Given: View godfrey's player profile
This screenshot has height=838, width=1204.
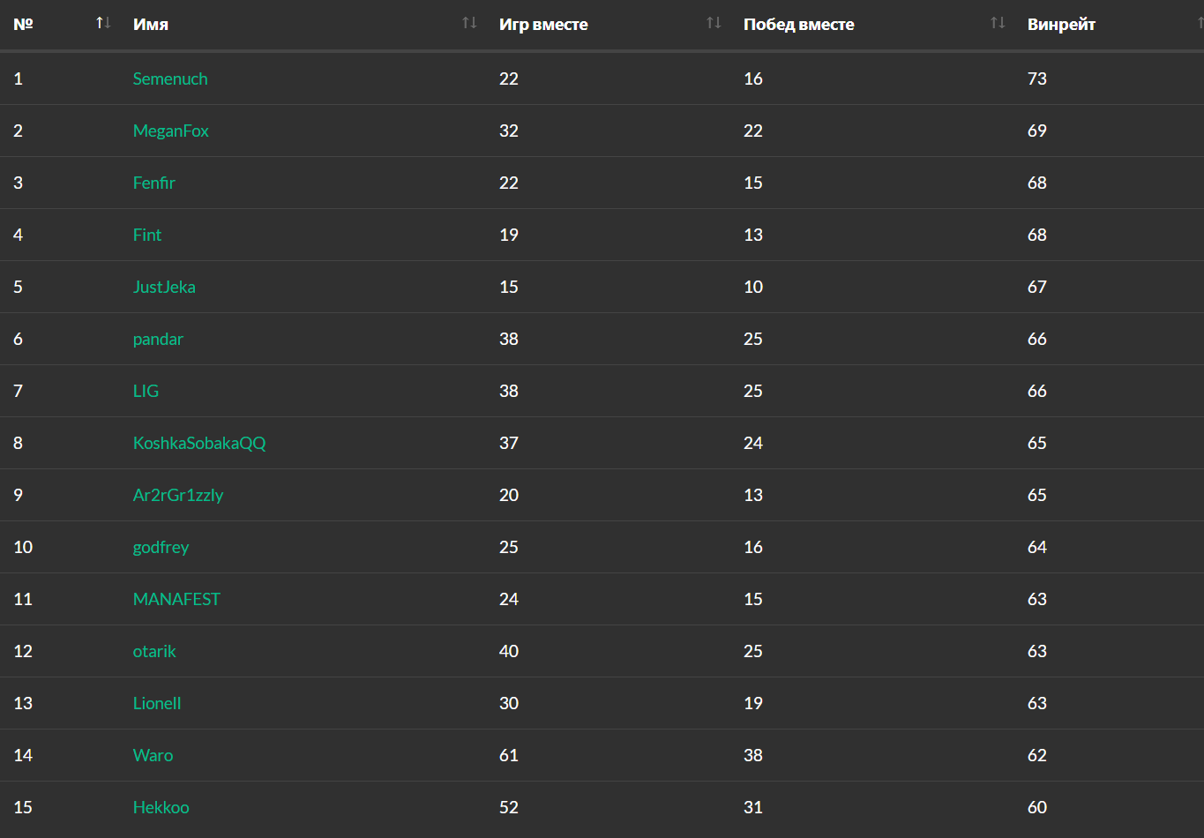Looking at the screenshot, I should [161, 547].
